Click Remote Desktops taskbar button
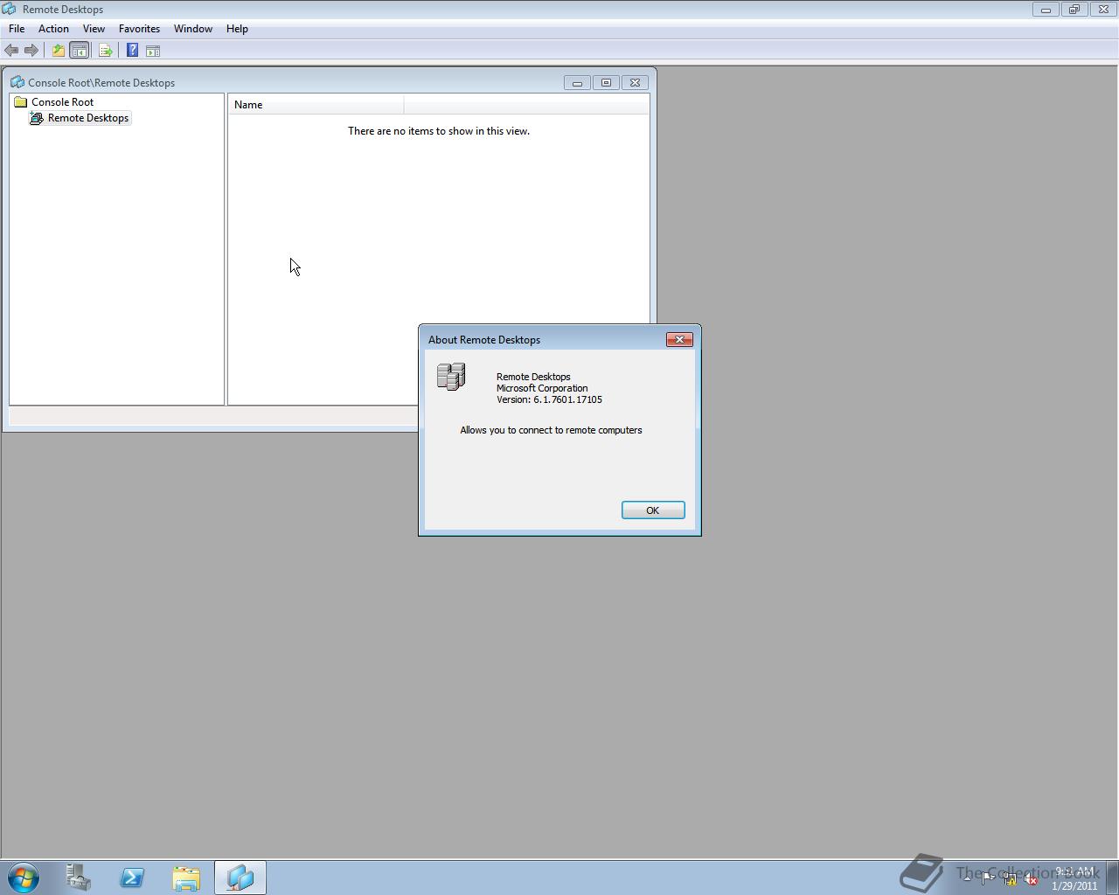 (240, 878)
